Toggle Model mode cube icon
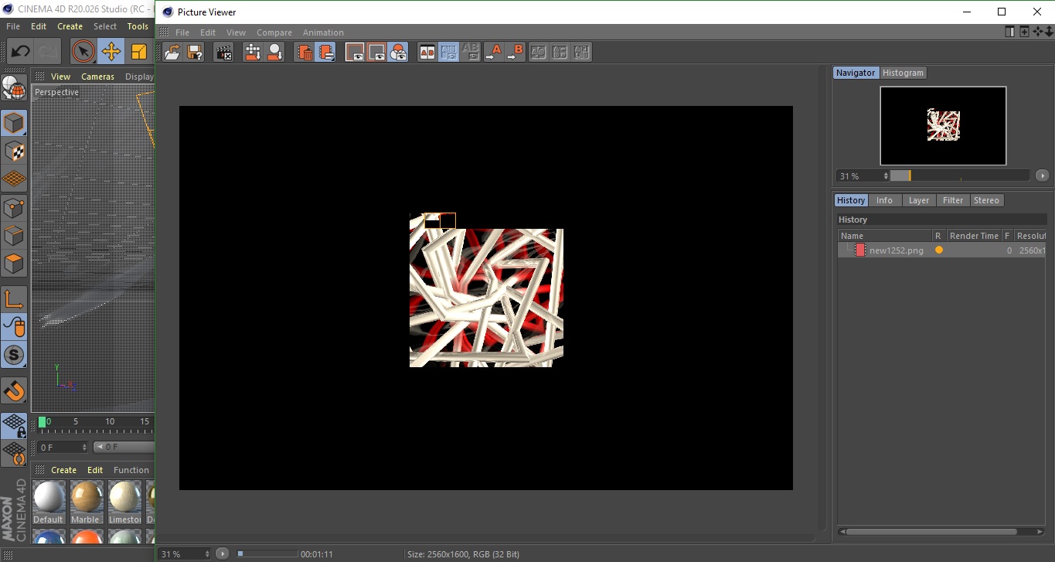This screenshot has width=1055, height=562. 13,123
